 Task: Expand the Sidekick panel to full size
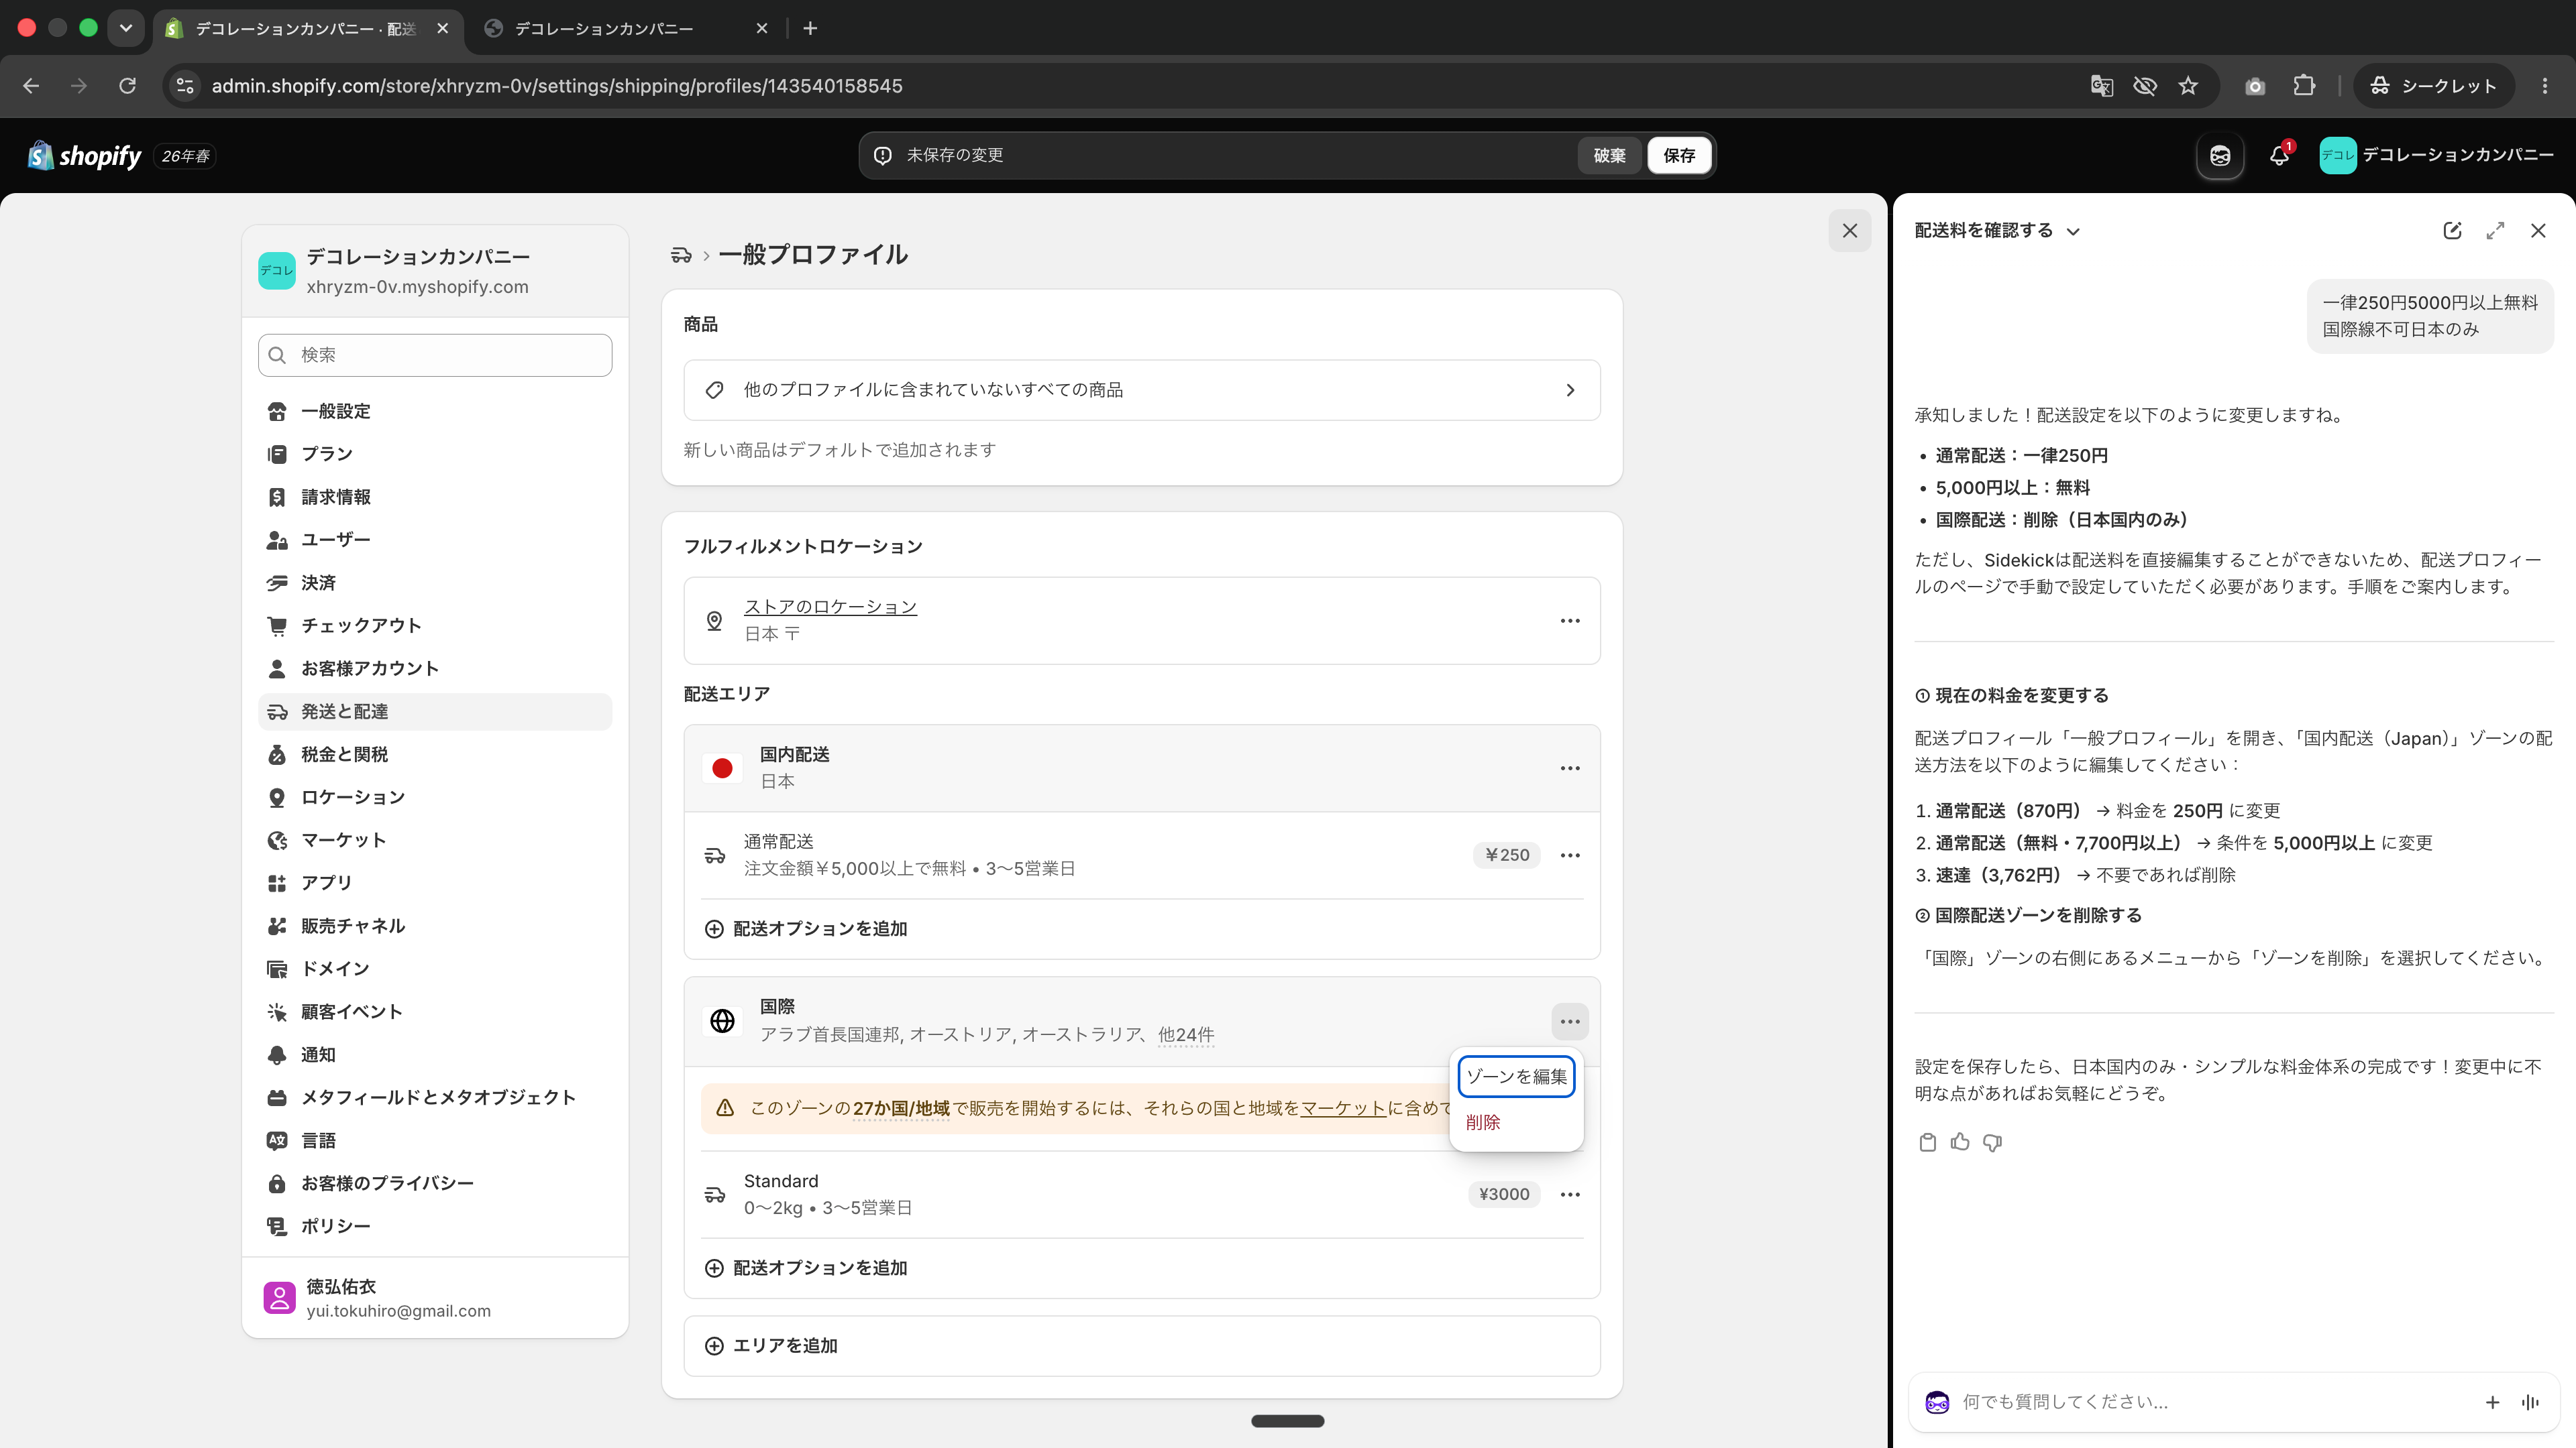(x=2495, y=231)
